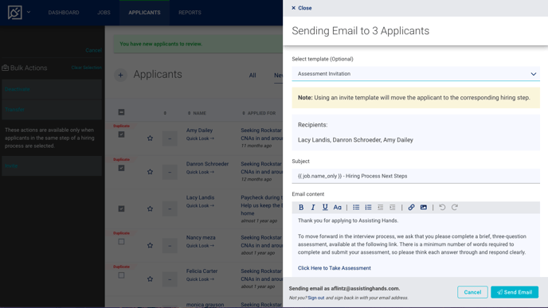Click the rating dash box for Danron Schroeder
Viewport: 548px width, 308px height.
click(170, 172)
